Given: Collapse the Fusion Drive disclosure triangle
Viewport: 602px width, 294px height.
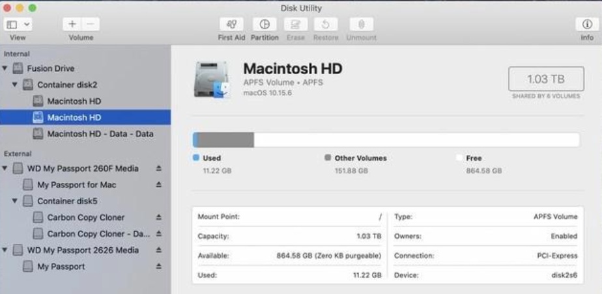Looking at the screenshot, I should click(x=5, y=68).
